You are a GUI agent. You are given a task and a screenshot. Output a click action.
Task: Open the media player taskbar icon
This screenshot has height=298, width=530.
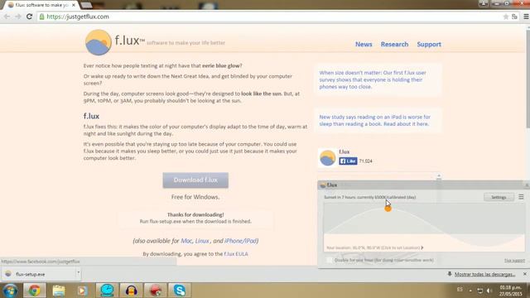(83, 291)
